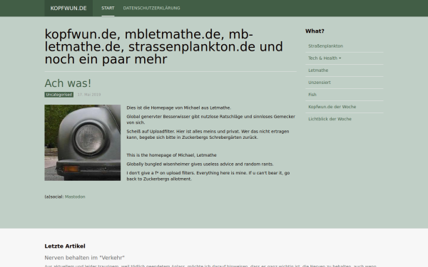This screenshot has height=267, width=428.
Task: Open Letmathe sidebar entry
Action: (345, 70)
